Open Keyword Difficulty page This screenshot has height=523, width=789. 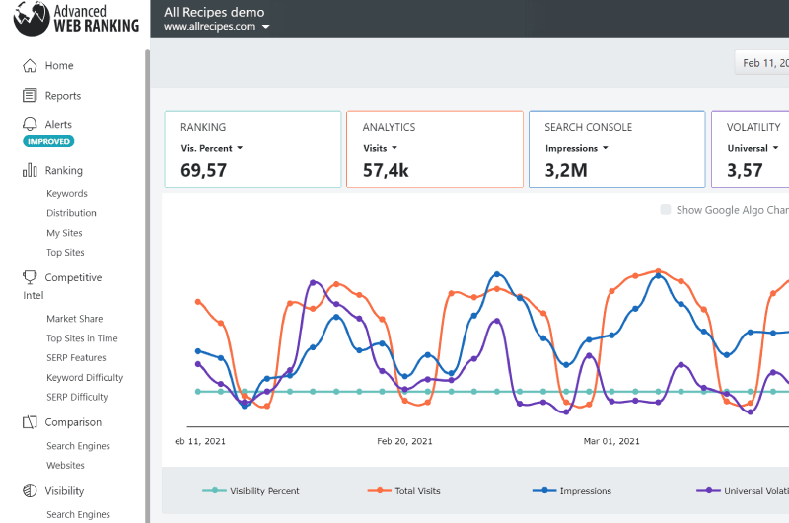(x=85, y=378)
